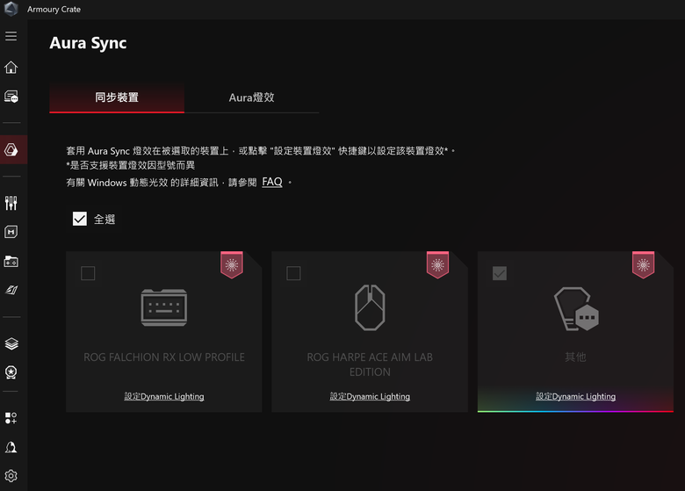Select the Aura Sync sidebar icon
This screenshot has height=491, width=685.
pyautogui.click(x=11, y=150)
